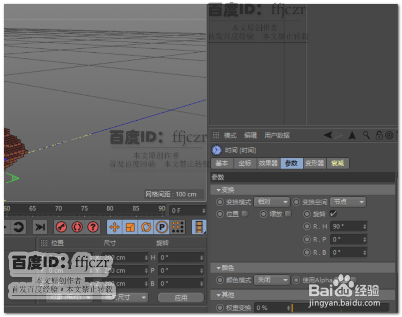Open 变换模式 dropdown showing 相对
Screen dimensions: 402x317
point(272,202)
